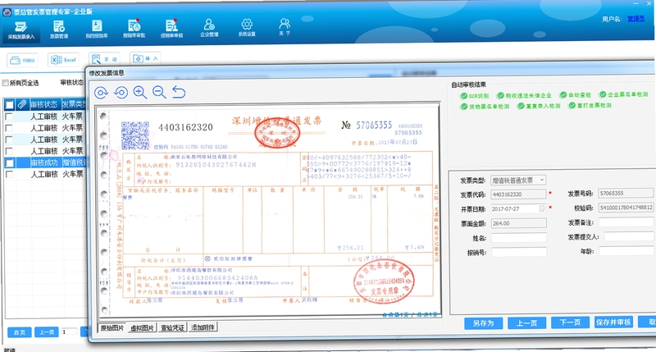The width and height of the screenshot is (656, 352).
Task: Click the 审核状态 column header
Action: 44,104
